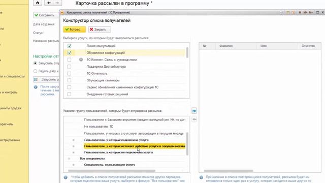
Task: Click the M- button in dialog title bar
Action: point(310,12)
